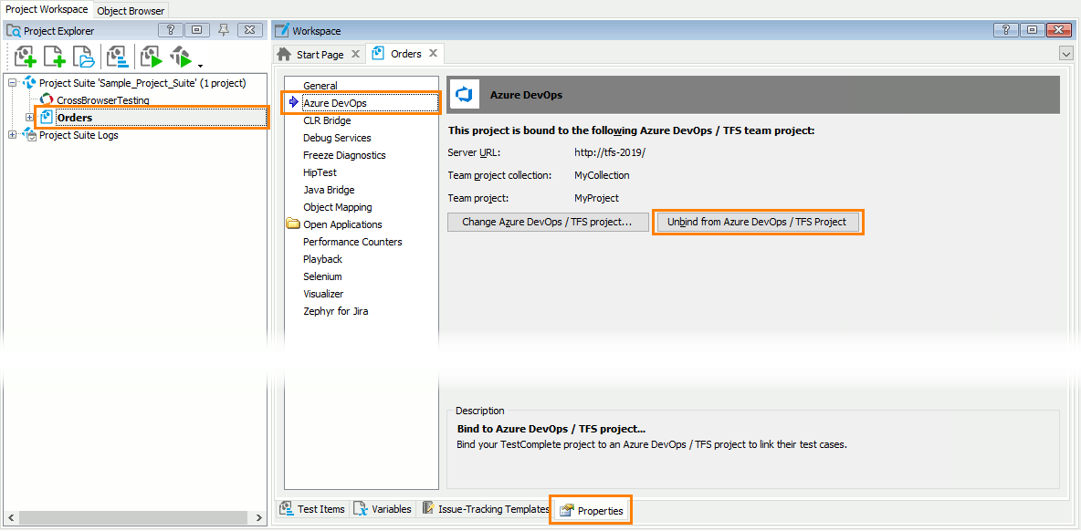1081x531 pixels.
Task: Click Unbind from Azure DevOps / TFS Project
Action: (757, 222)
